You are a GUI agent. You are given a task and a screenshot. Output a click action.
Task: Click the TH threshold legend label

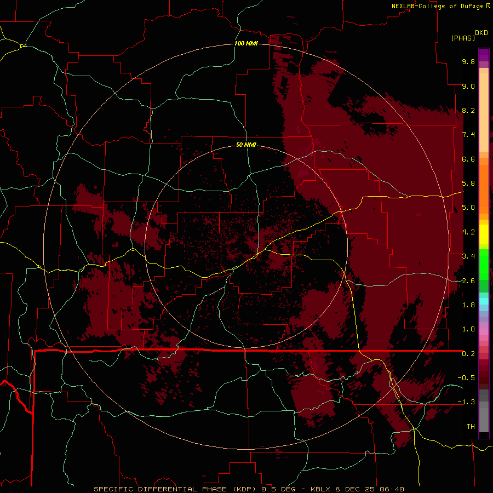pos(471,427)
